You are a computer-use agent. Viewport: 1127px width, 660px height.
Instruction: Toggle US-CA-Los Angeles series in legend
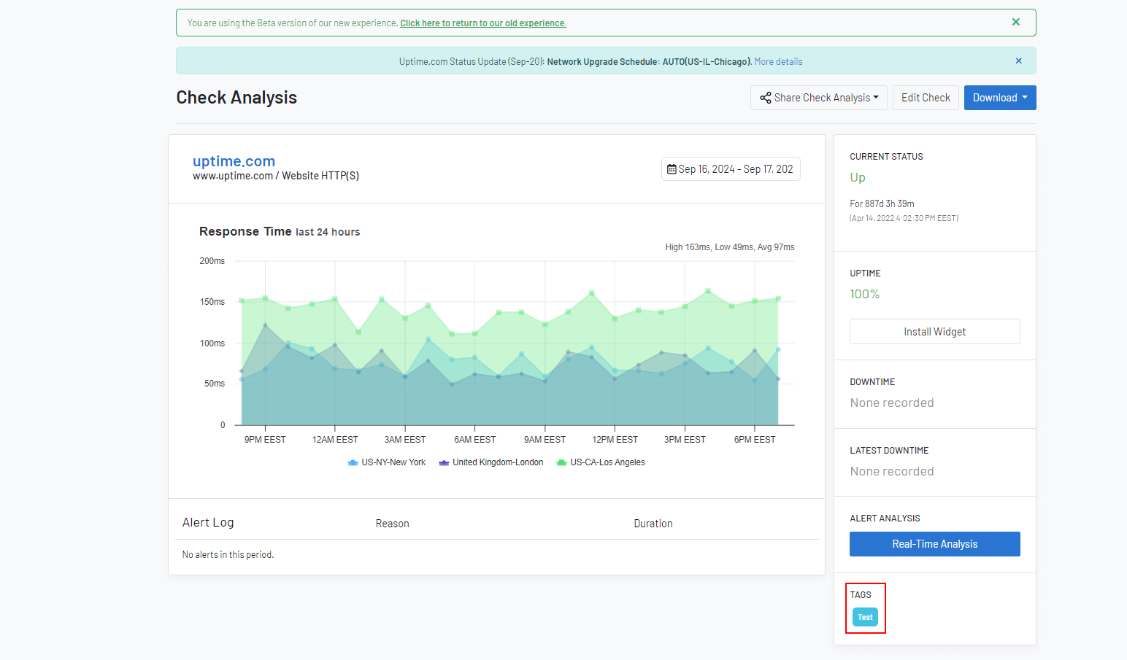601,462
